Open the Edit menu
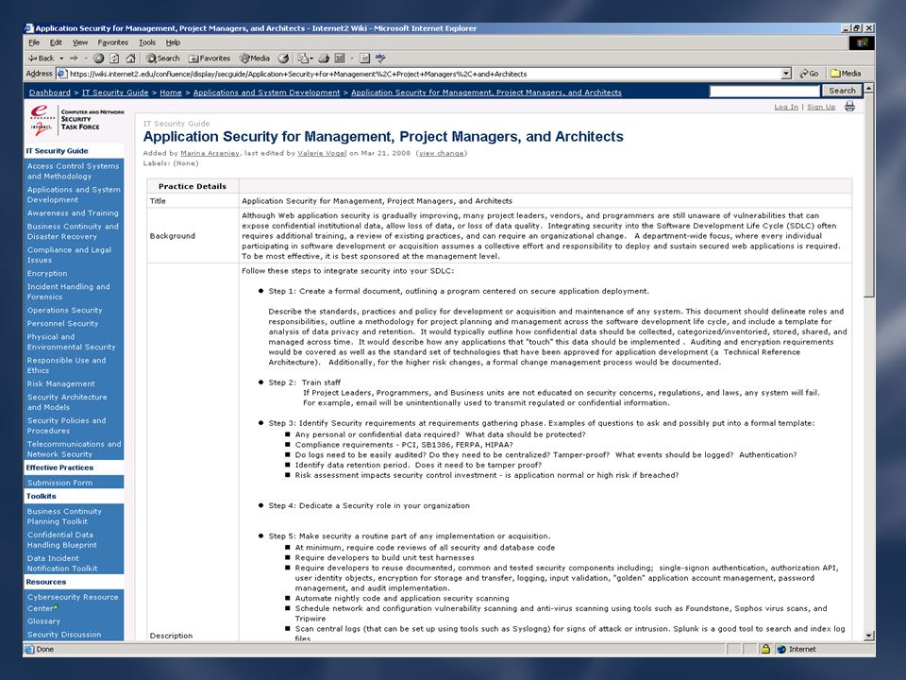Screen dimensions: 906x680 click(x=56, y=42)
